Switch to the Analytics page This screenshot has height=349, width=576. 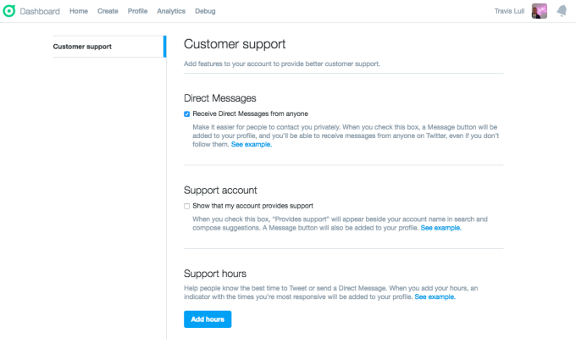171,11
